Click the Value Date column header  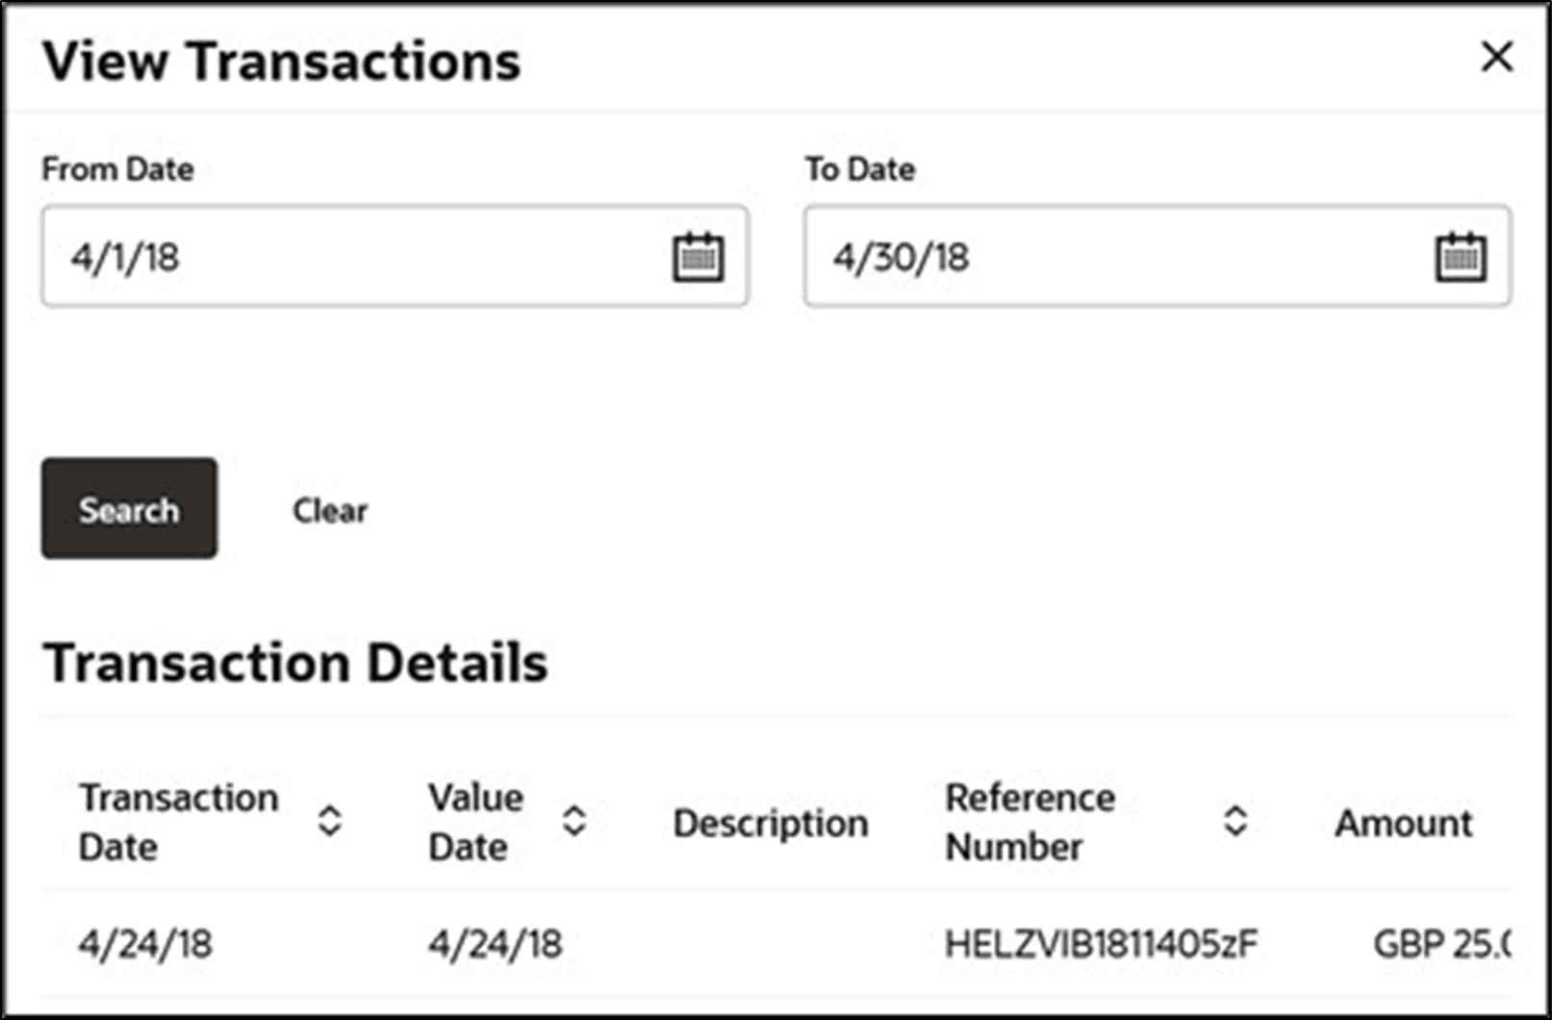[x=475, y=823]
